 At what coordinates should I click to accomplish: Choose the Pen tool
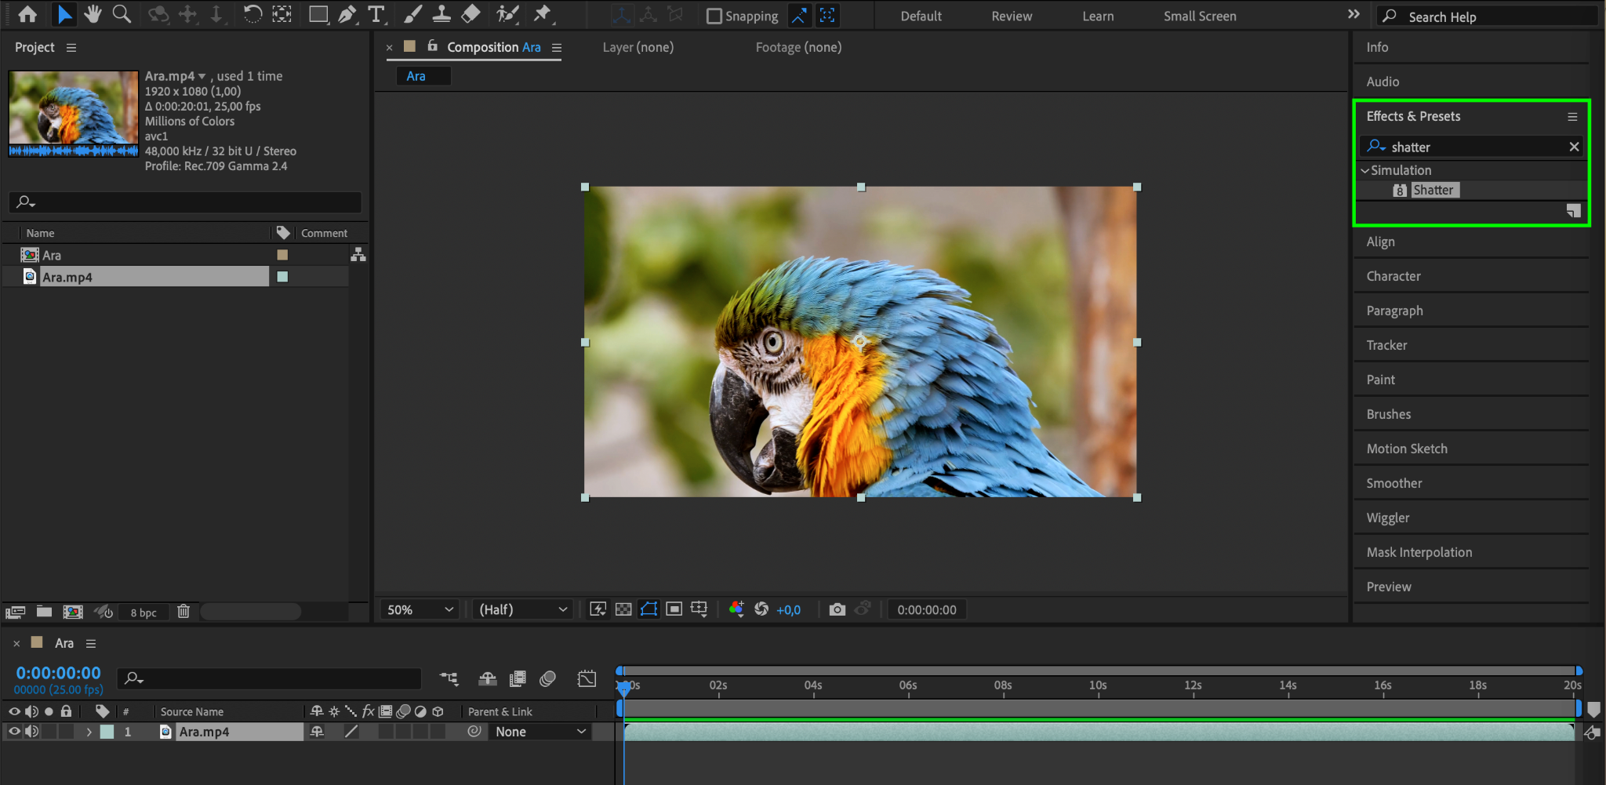(347, 14)
